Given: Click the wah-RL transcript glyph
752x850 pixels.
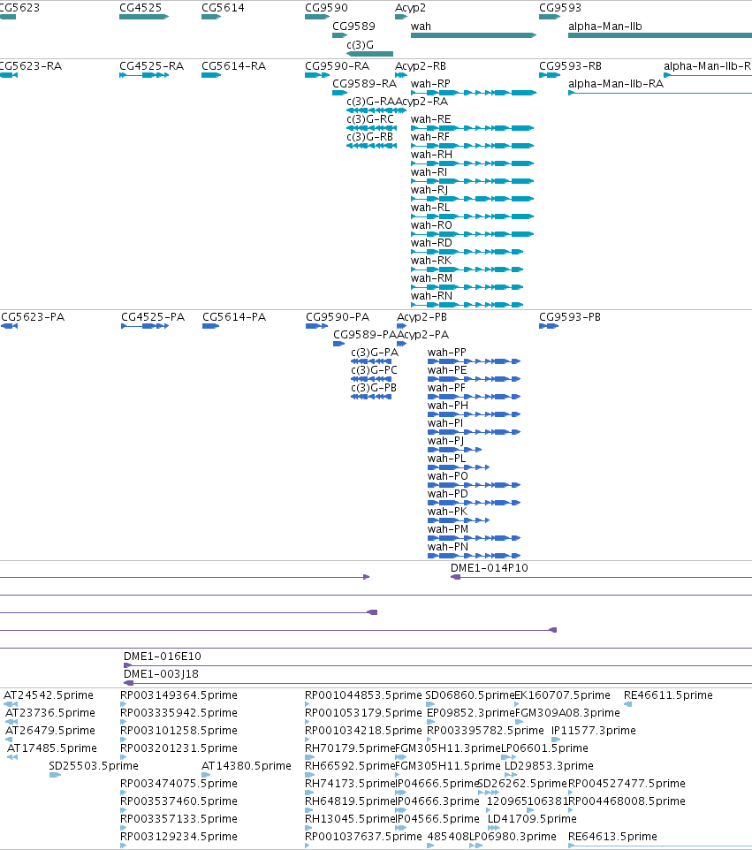Looking at the screenshot, I should tap(472, 216).
